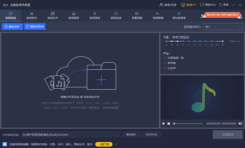The image size is (245, 148).
Task: Expand the output format MP3 dropdown
Action: (223, 27)
